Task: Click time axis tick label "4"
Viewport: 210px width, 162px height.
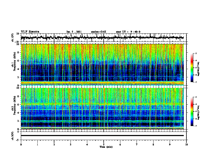Action: 87,145
